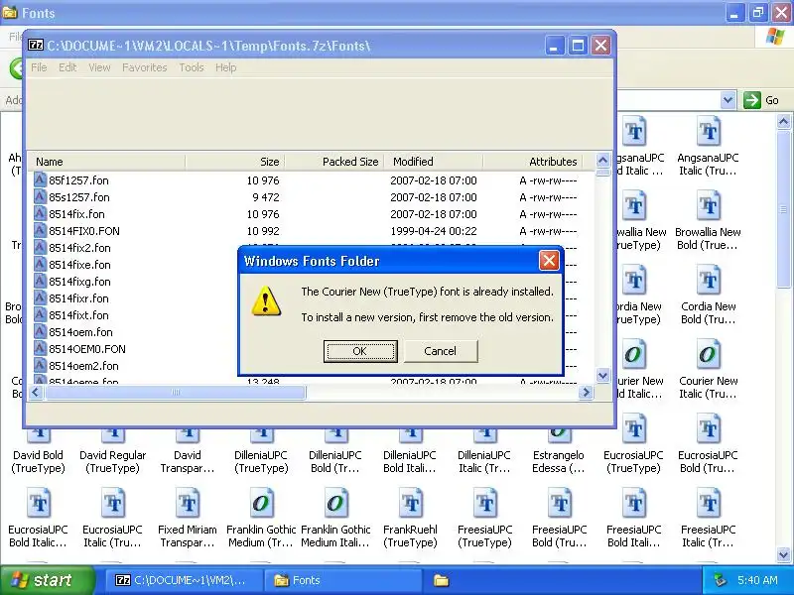The height and width of the screenshot is (595, 794).
Task: Select Franklin Gothic Medium font icon
Action: 261,504
